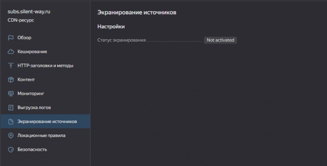Click the flag icon beside Обзор
Image resolution: width=327 pixels, height=166 pixels.
11,38
